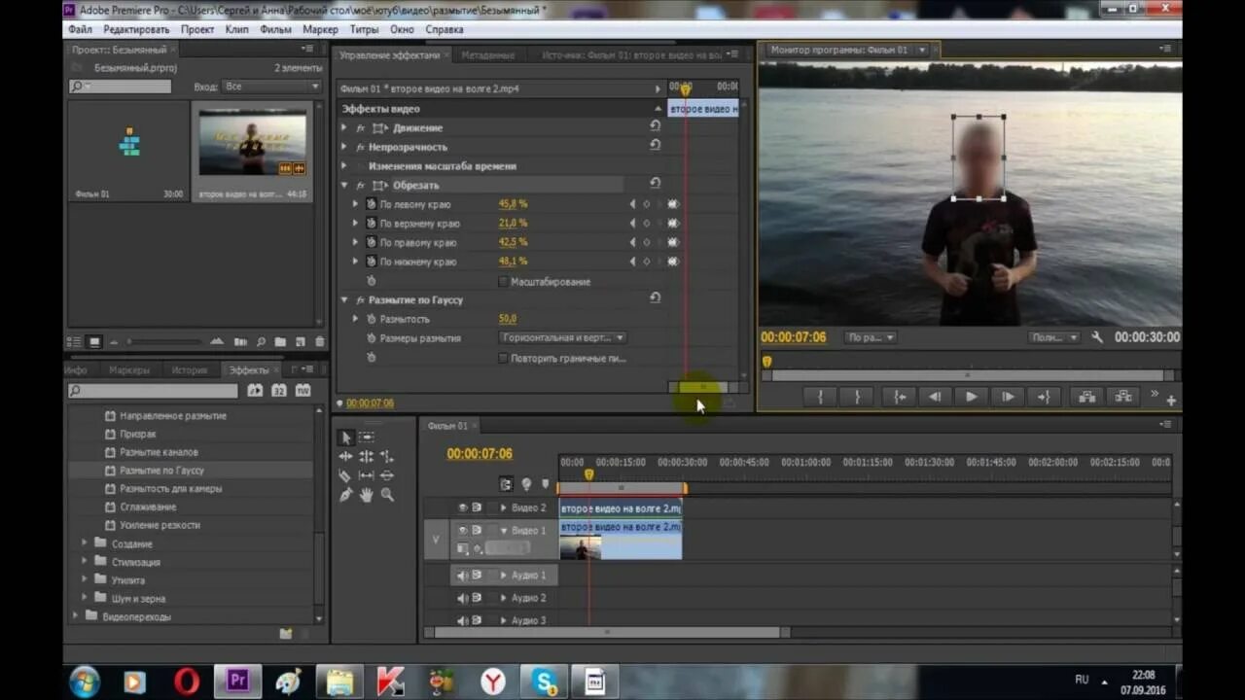
Task: Click Mark Out button in program monitor
Action: 857,397
